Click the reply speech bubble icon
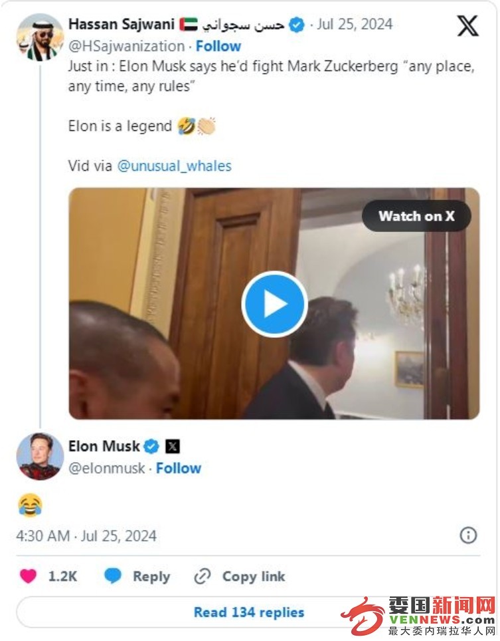This screenshot has width=500, height=641. [x=113, y=576]
